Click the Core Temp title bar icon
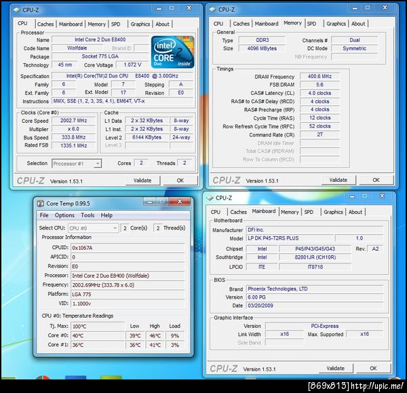 click(x=40, y=204)
